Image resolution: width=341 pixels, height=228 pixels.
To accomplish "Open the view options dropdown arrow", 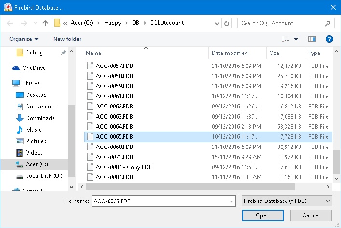I will click(296, 39).
